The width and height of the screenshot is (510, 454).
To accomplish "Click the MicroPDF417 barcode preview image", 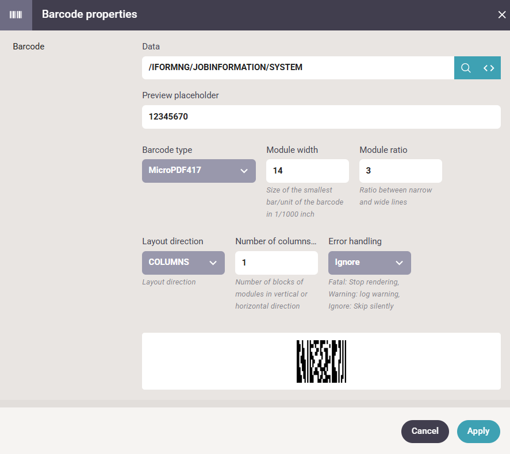I will pos(321,361).
